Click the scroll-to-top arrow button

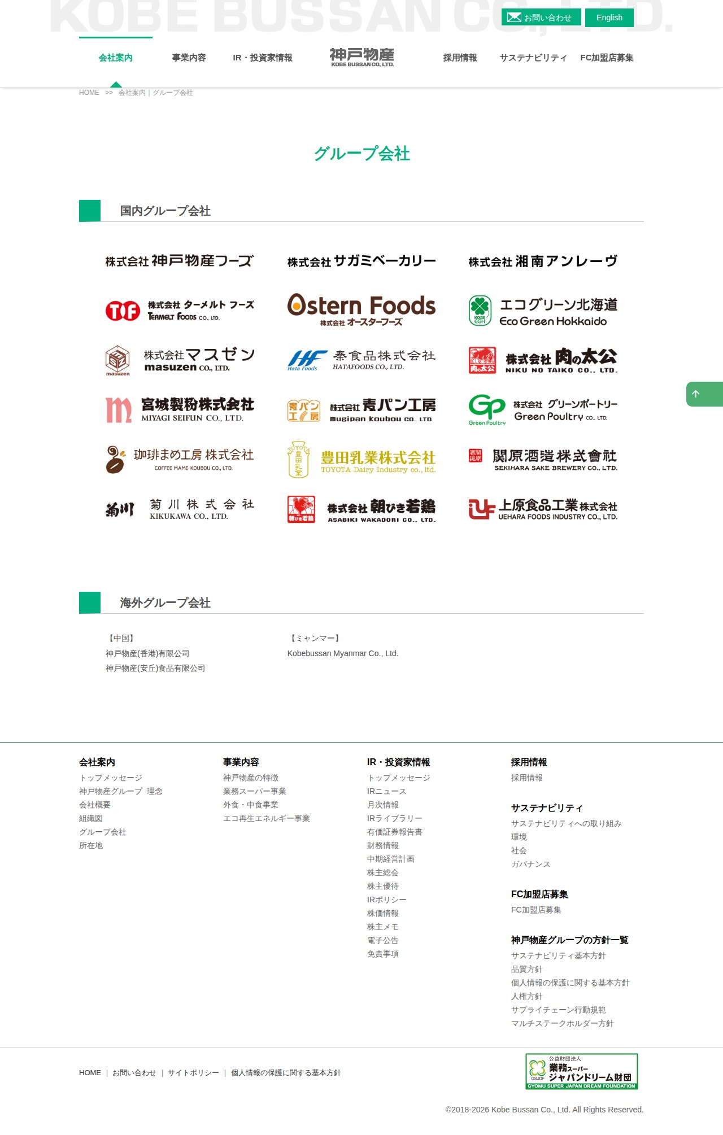[x=704, y=394]
